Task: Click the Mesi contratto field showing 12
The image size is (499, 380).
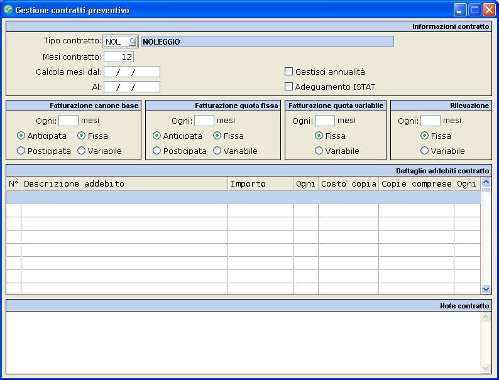Action: [119, 57]
